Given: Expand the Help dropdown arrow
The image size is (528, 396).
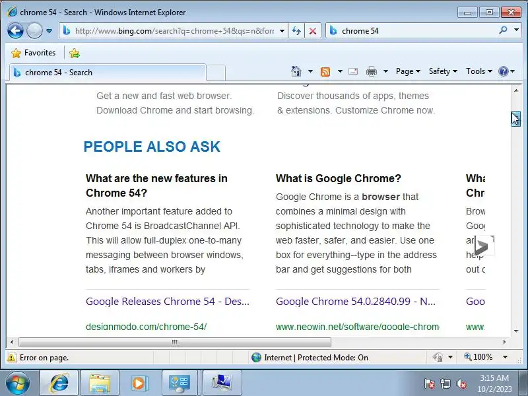Looking at the screenshot, I should pyautogui.click(x=513, y=71).
